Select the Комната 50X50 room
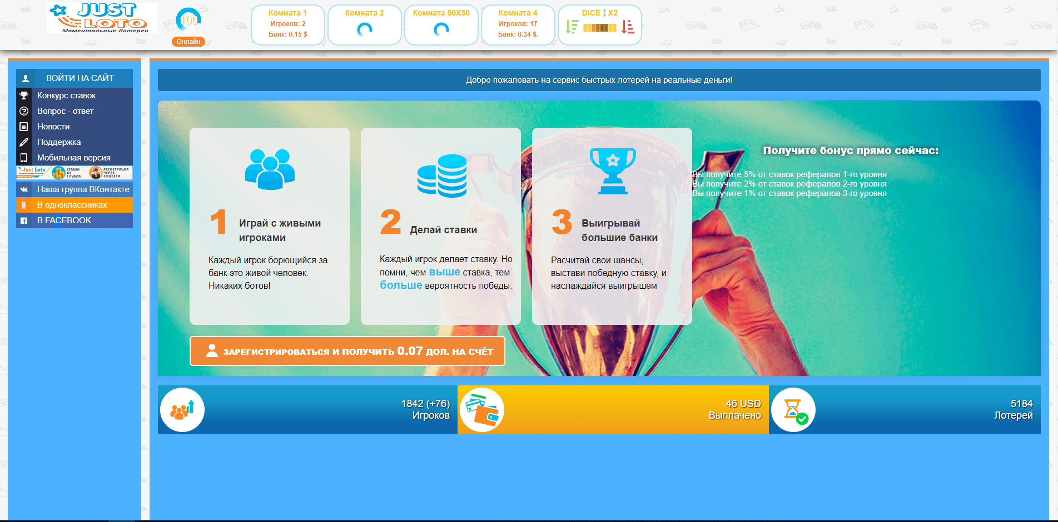Screen dimensions: 1058x522 click(441, 24)
